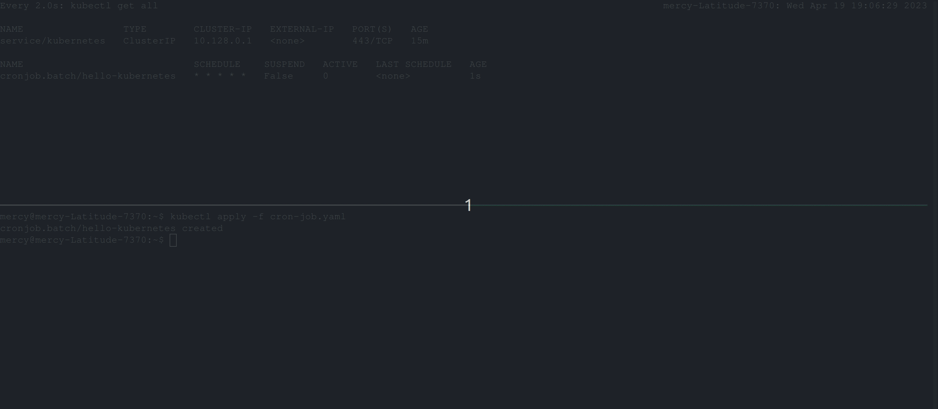The image size is (938, 409).
Task: Click the 'service/kubernetes' resource name
Action: 53,41
